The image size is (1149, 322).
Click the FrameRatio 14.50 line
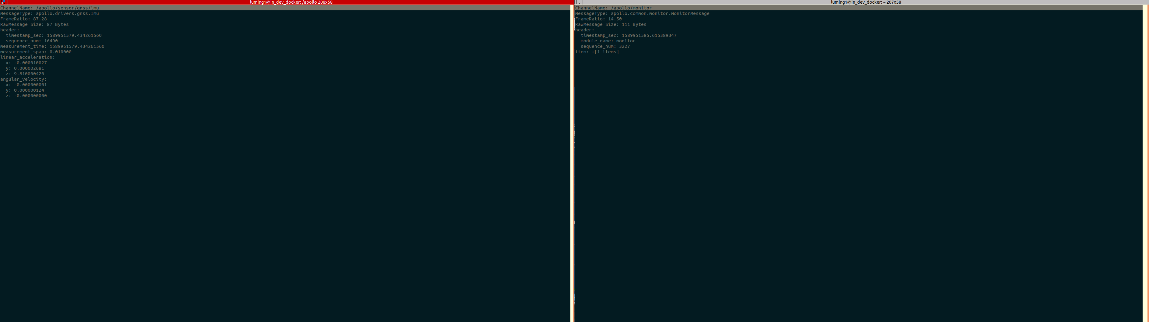(599, 19)
